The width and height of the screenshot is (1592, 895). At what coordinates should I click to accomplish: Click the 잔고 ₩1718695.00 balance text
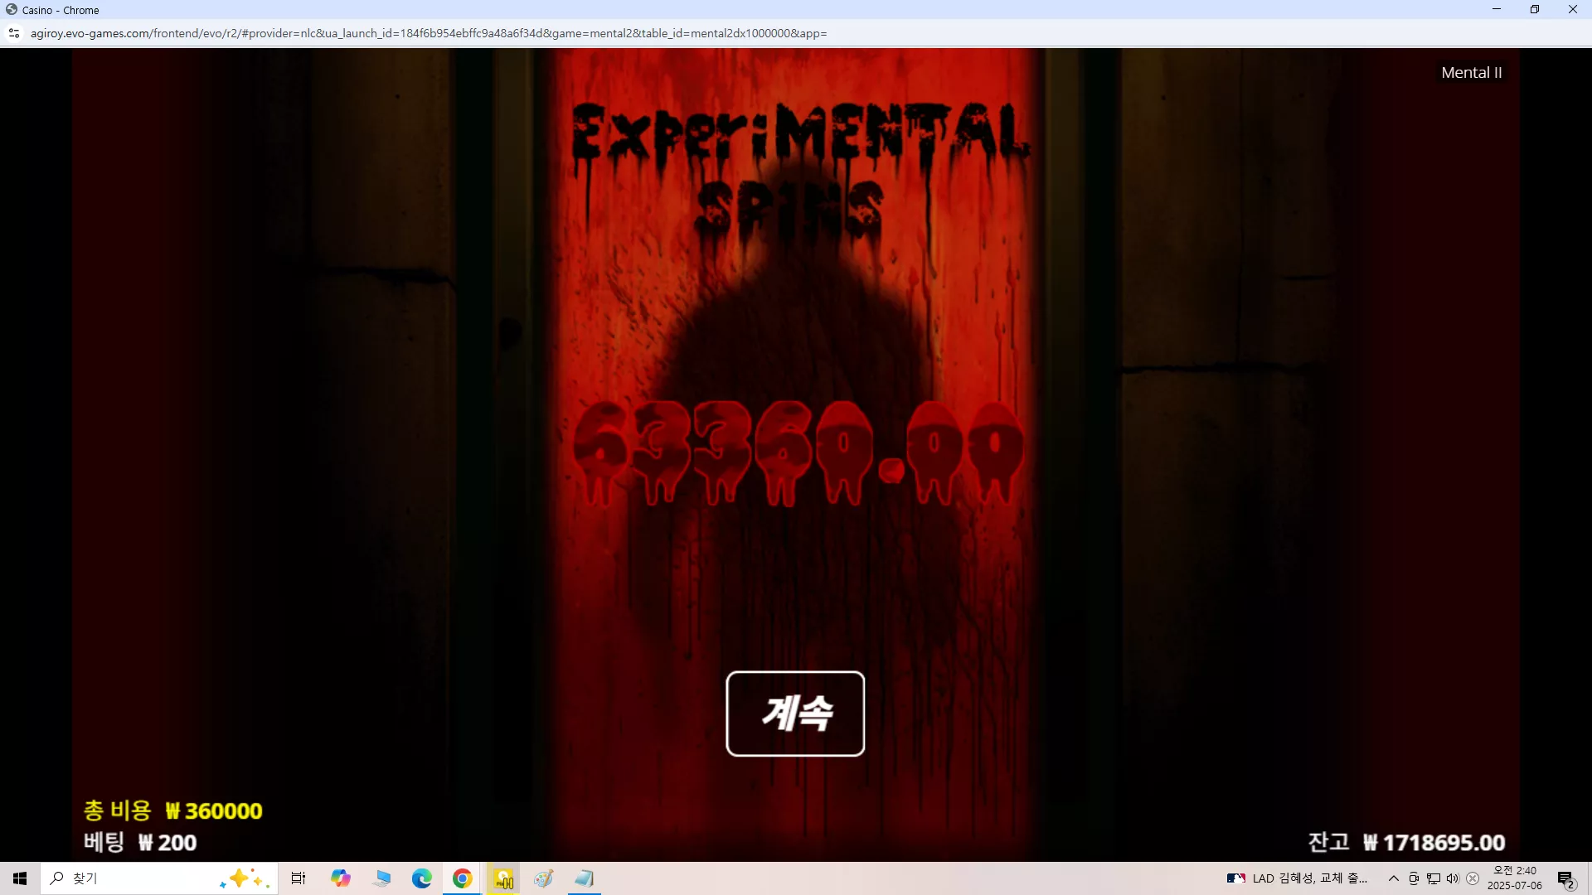pyautogui.click(x=1406, y=843)
